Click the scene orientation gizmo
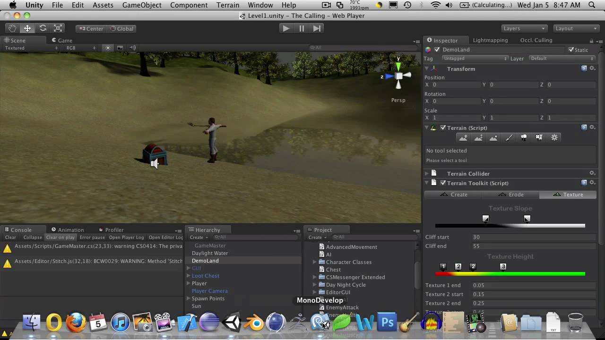Screen dimensions: 605x340 398,76
